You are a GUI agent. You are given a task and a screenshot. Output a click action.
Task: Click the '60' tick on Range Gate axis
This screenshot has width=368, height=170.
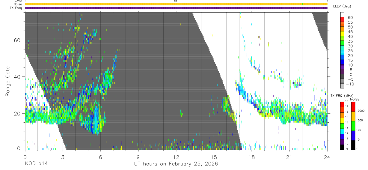pyautogui.click(x=17, y=40)
